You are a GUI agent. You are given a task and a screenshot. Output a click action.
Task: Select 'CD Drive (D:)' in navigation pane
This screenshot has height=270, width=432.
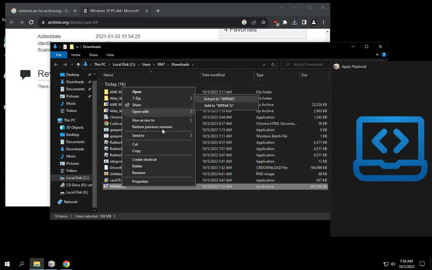(x=76, y=185)
